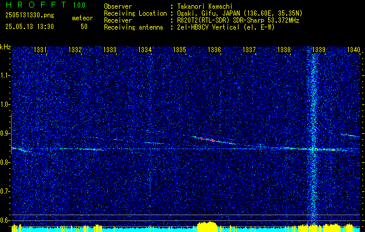Click the 1332 time marker

pyautogui.click(x=75, y=49)
